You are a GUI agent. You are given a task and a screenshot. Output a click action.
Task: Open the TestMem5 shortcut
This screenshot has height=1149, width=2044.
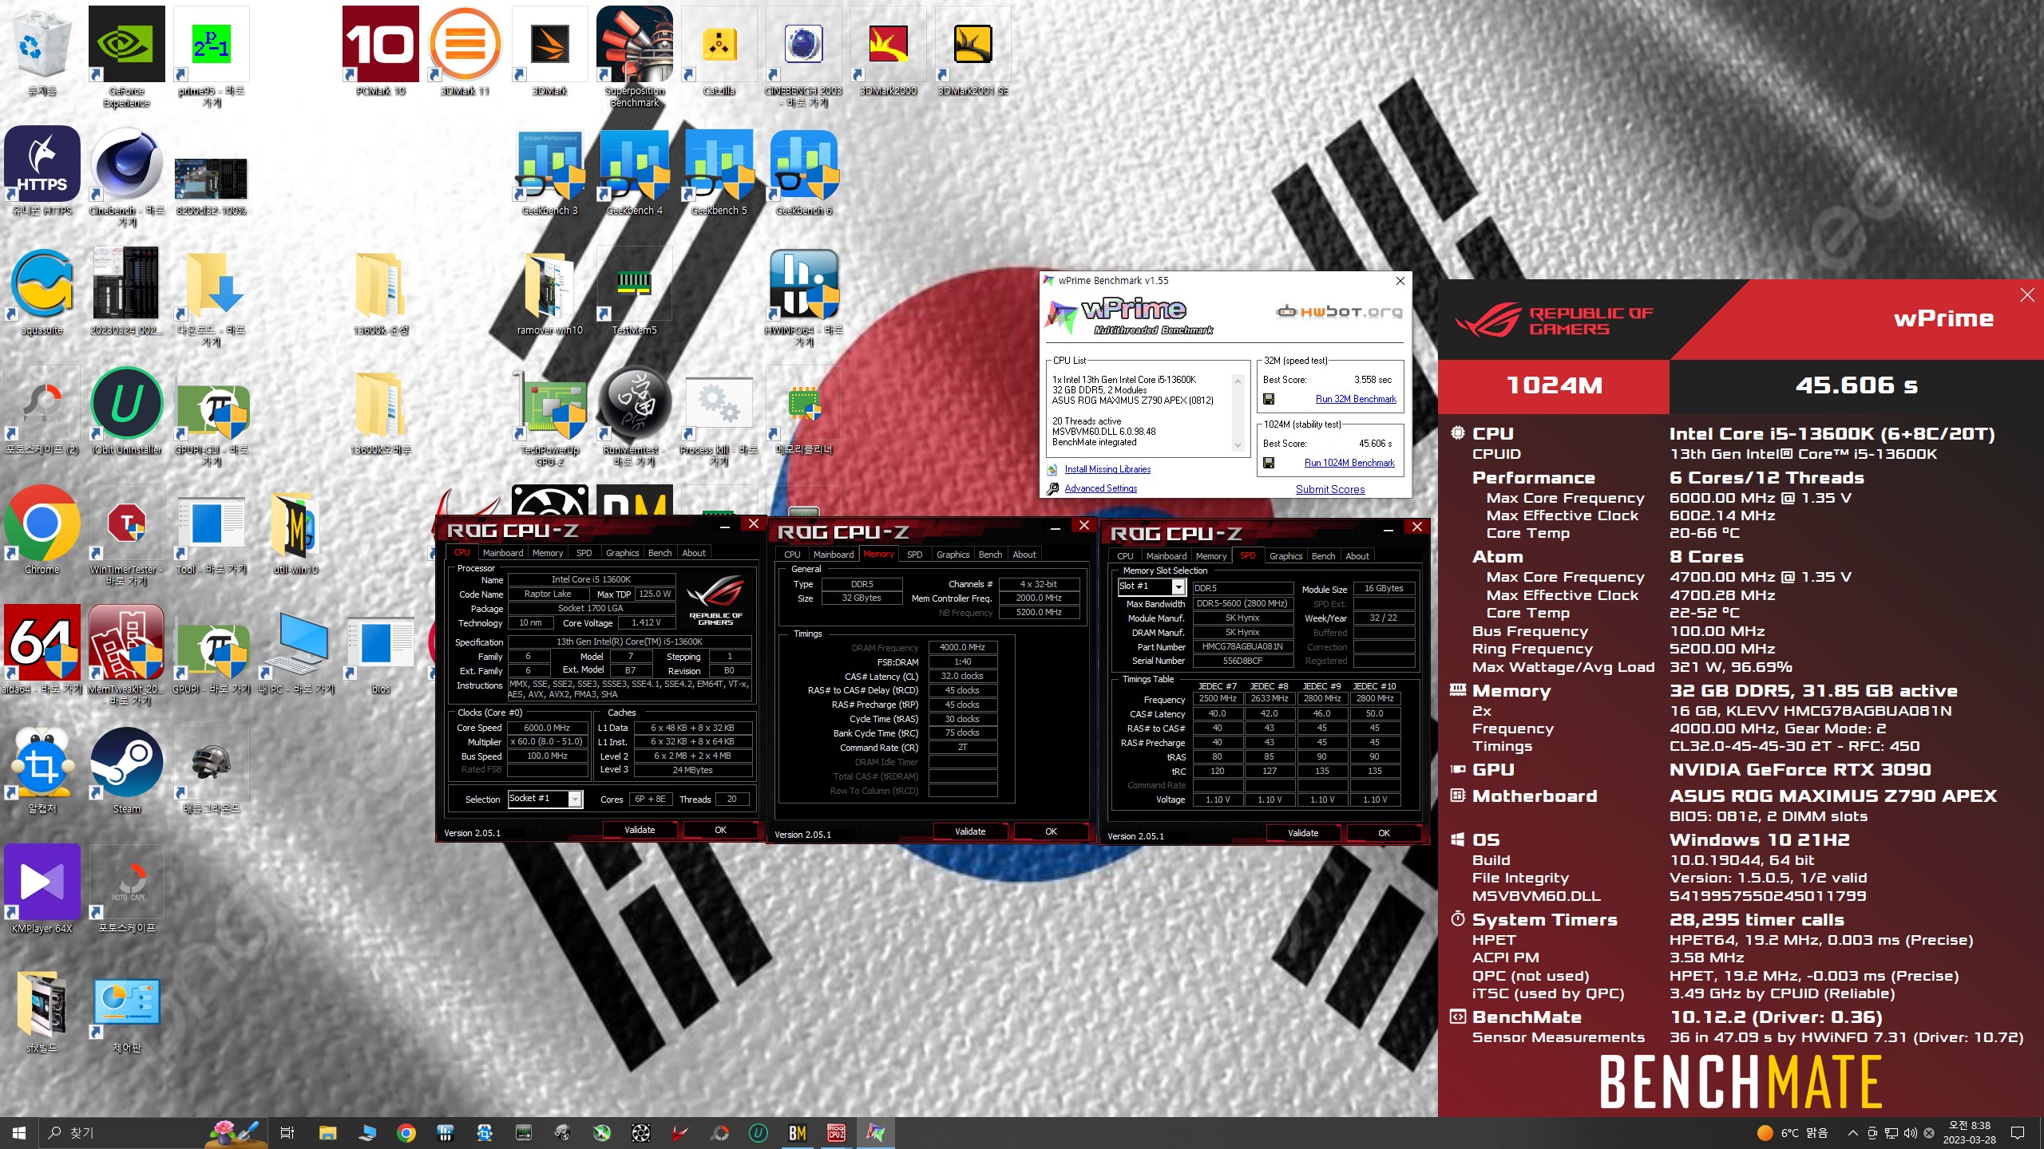[635, 291]
